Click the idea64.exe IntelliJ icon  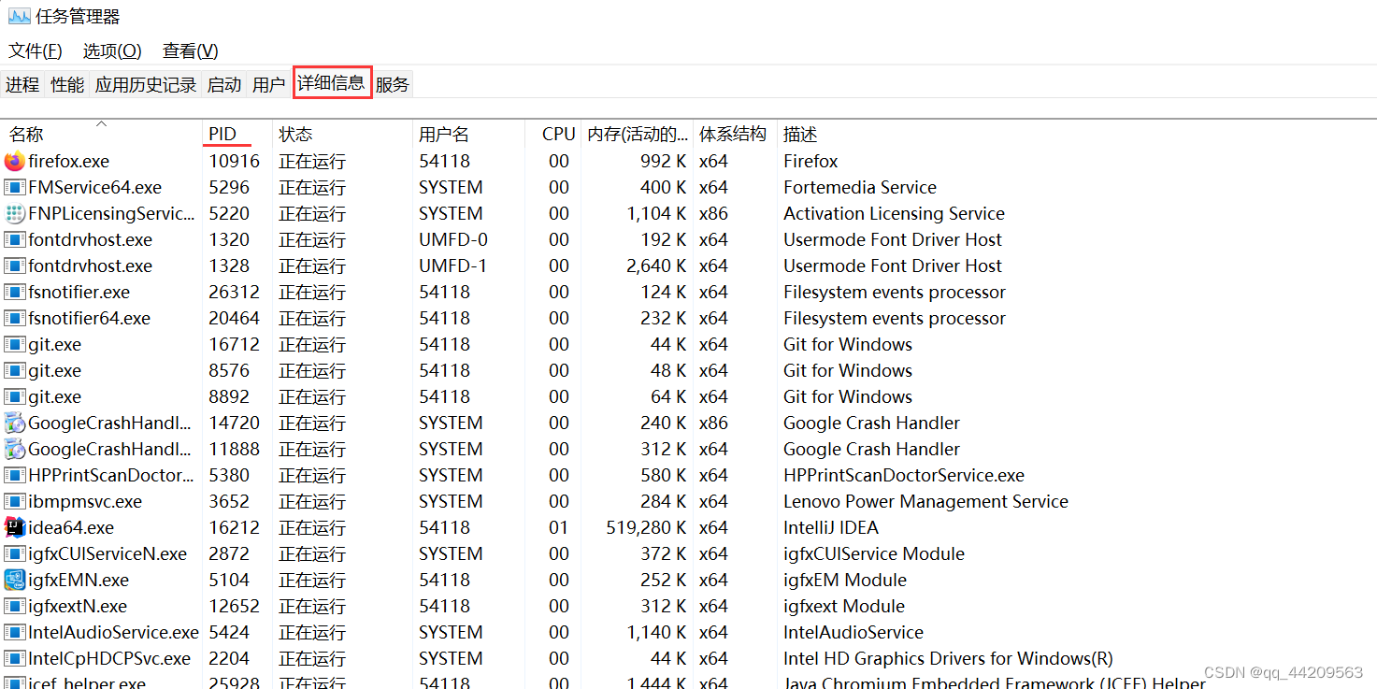tap(14, 527)
